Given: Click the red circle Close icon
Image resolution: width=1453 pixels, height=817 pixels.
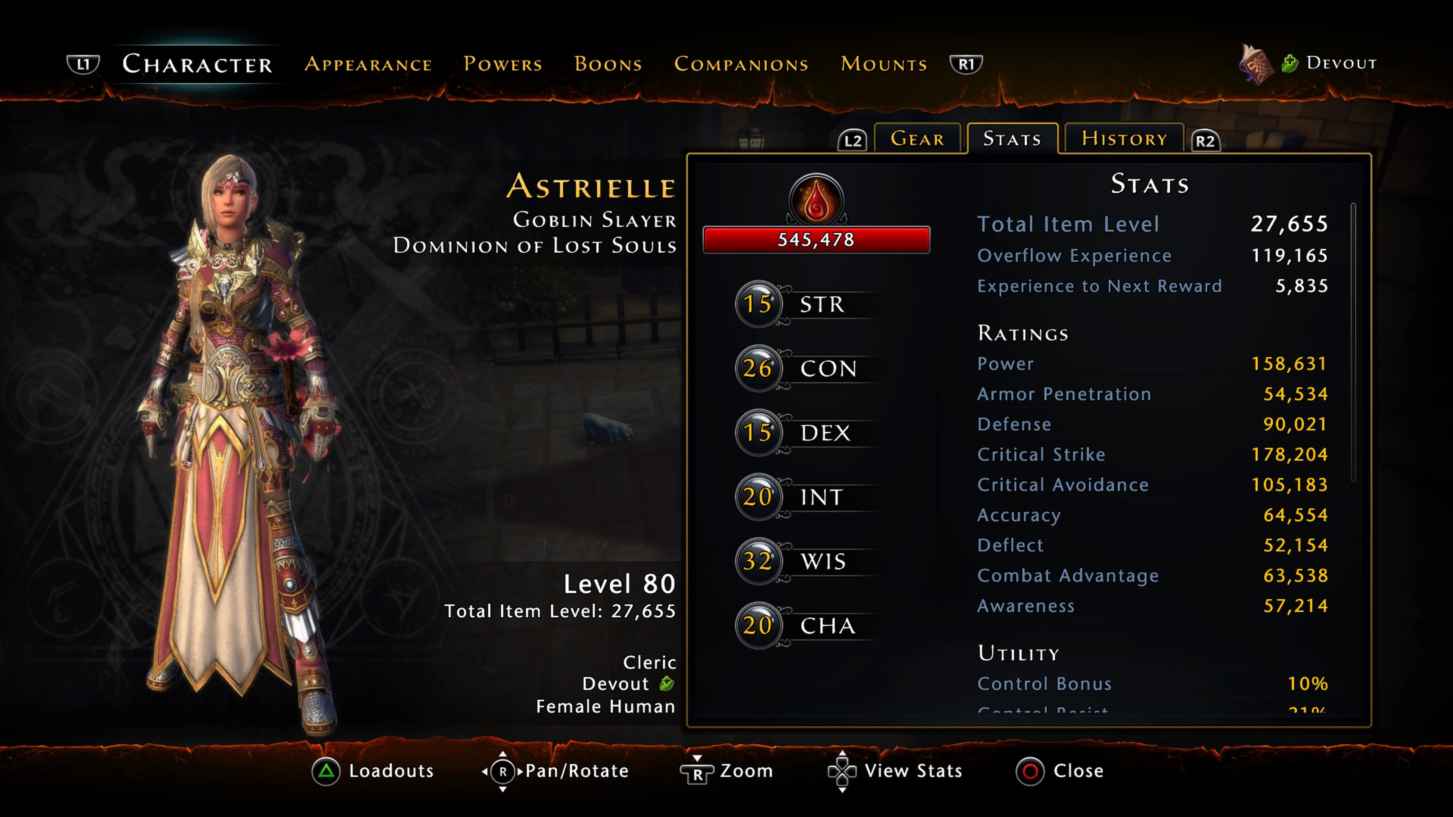Looking at the screenshot, I should click(x=1030, y=771).
